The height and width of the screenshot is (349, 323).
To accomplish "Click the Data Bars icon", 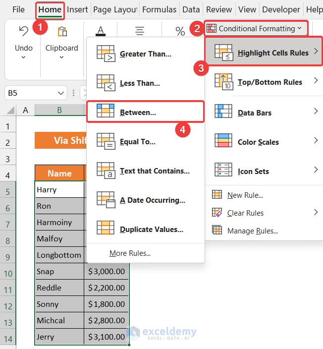I will pyautogui.click(x=223, y=111).
